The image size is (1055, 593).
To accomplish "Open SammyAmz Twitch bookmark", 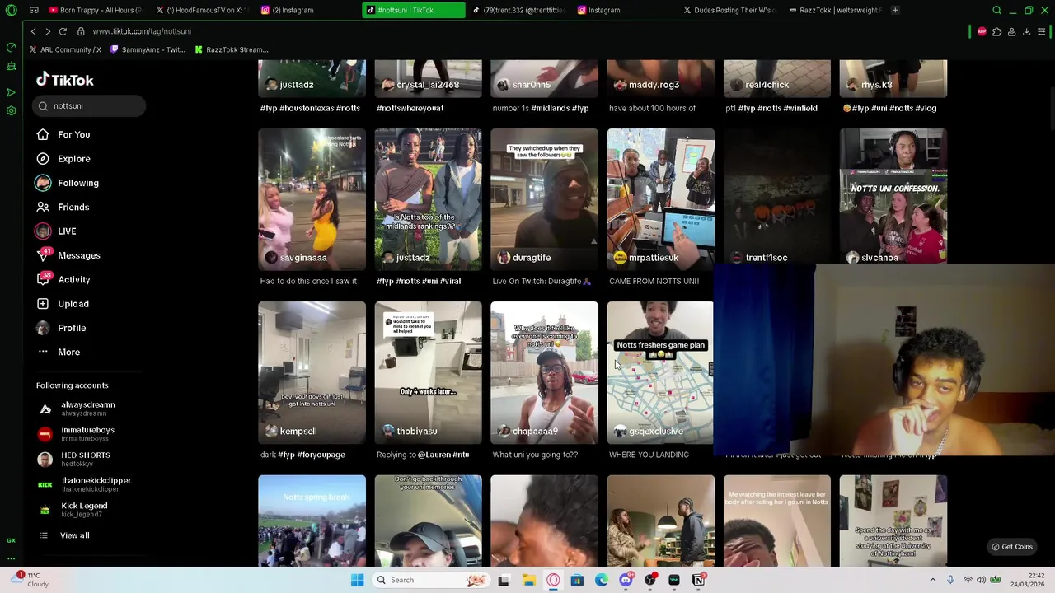I will (x=148, y=49).
